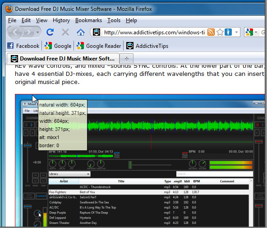Click the Mixxx Depth knob
This screenshot has height=228, width=267.
[53, 164]
